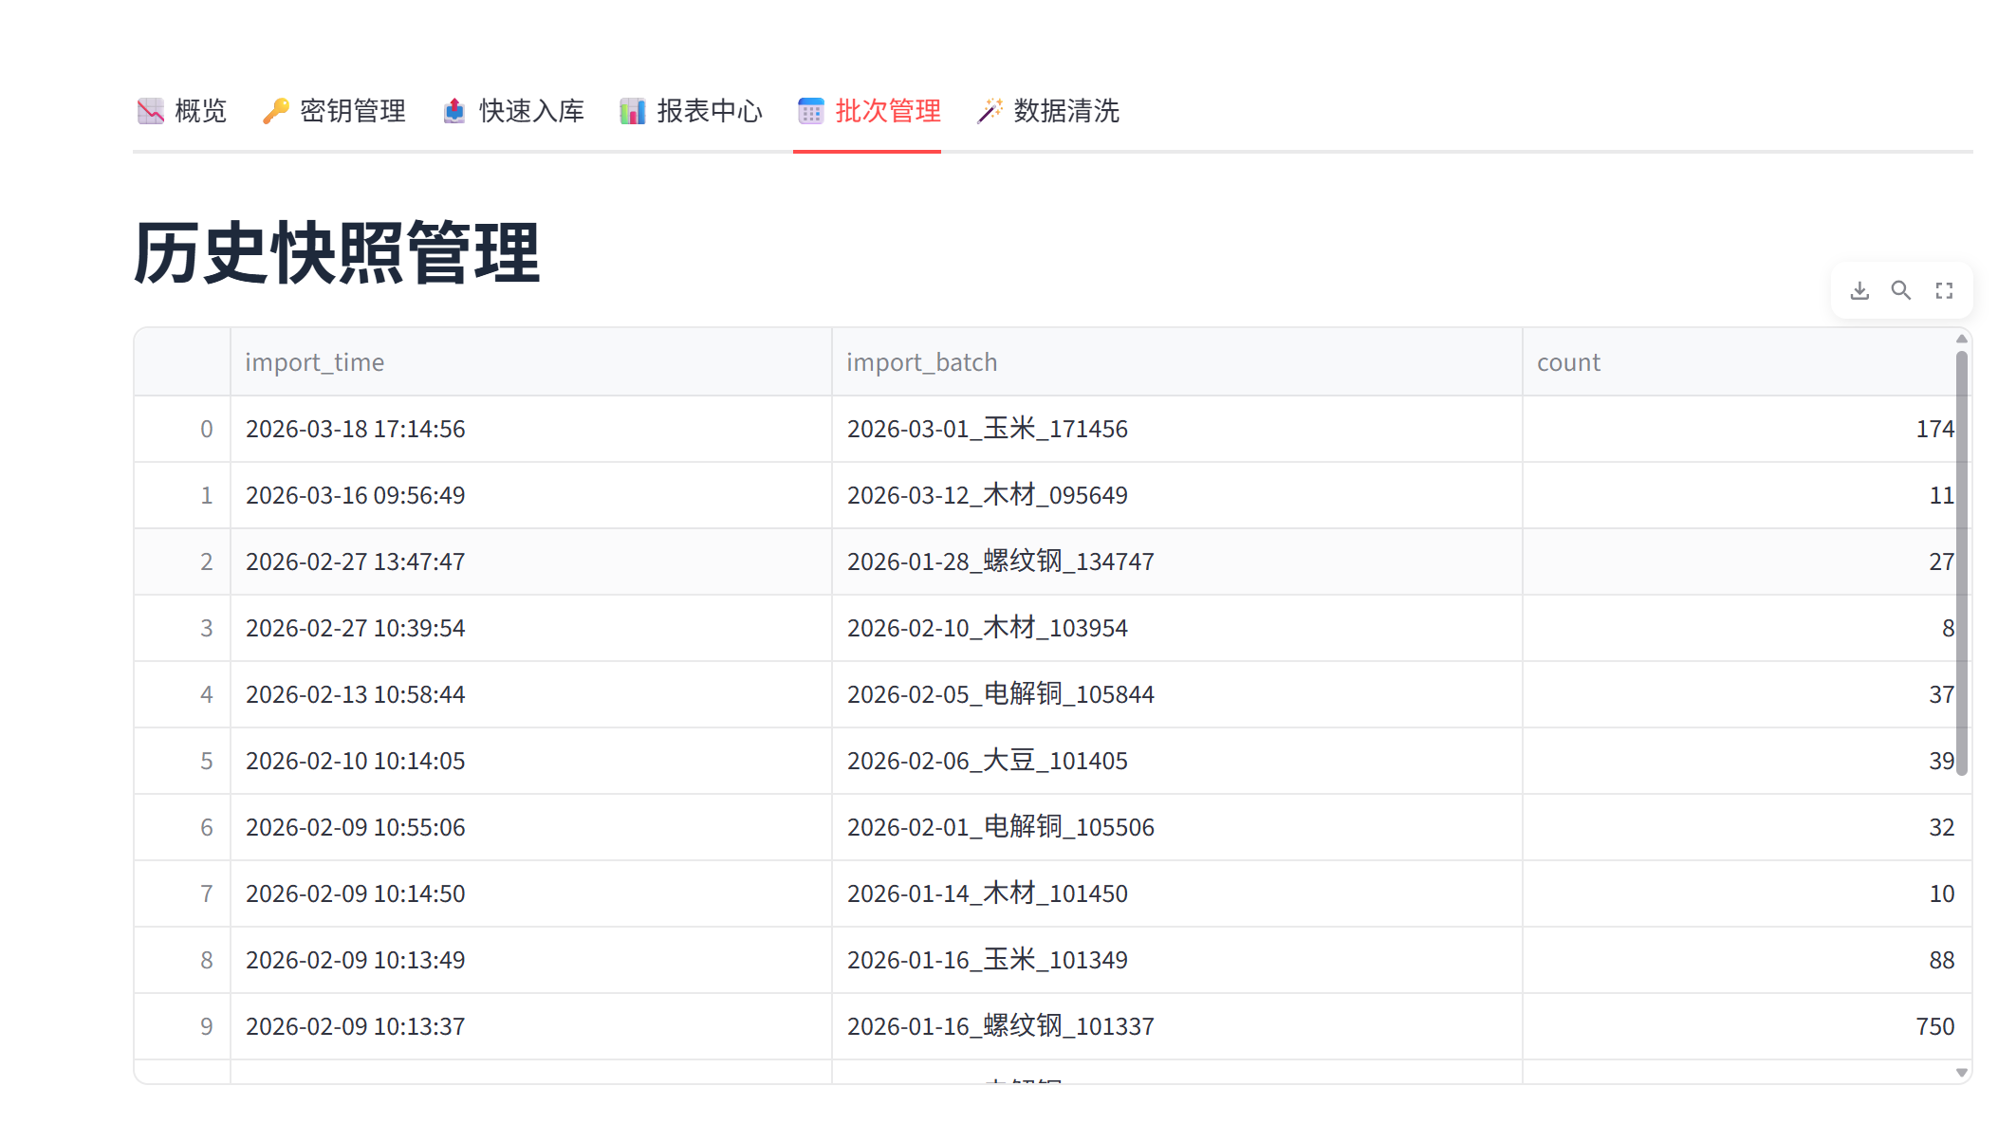Select count cell 10
This screenshot has width=1998, height=1123.
(x=1740, y=893)
